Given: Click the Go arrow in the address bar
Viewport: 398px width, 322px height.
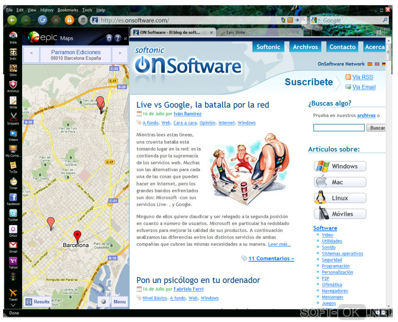Looking at the screenshot, I should coord(297,20).
